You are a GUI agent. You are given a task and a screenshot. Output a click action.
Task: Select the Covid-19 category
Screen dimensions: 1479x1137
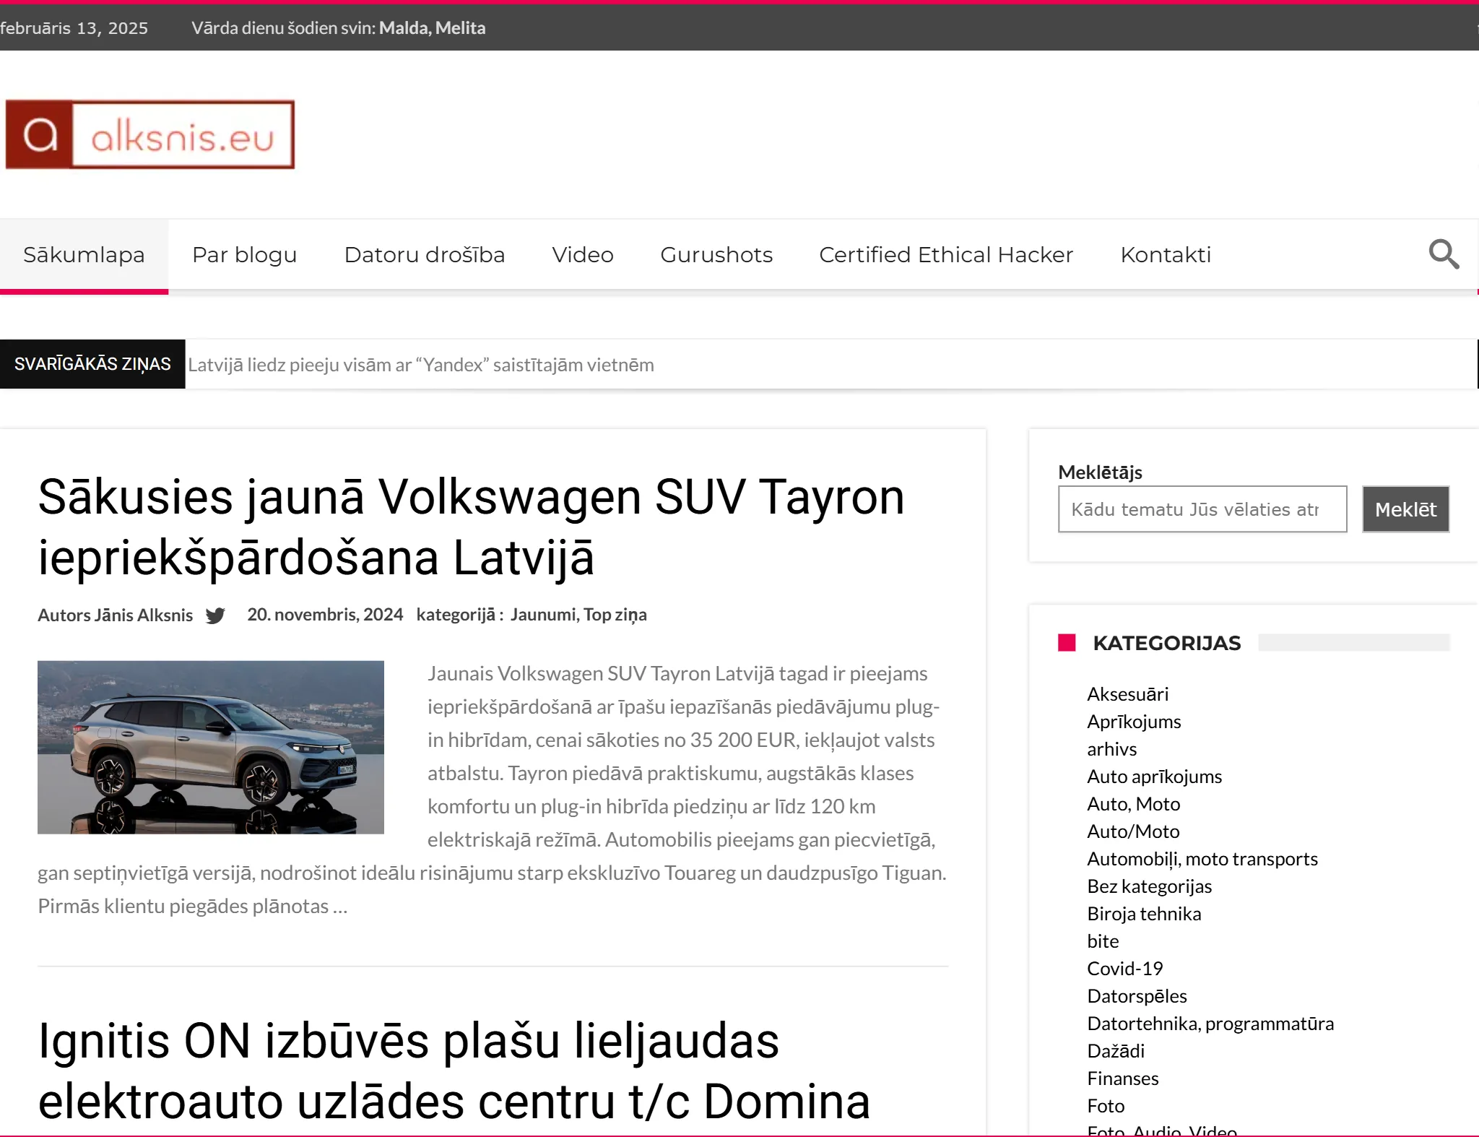tap(1124, 969)
